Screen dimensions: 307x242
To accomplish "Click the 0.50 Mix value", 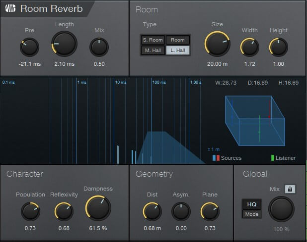I will tap(99, 64).
